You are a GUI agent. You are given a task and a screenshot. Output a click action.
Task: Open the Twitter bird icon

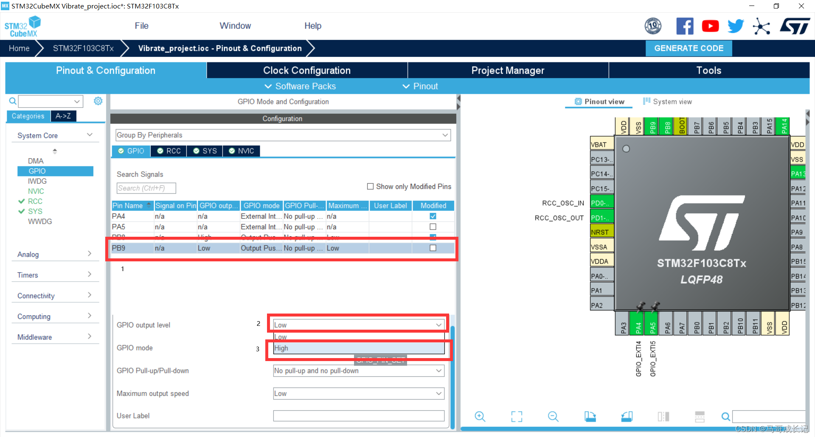(x=736, y=26)
